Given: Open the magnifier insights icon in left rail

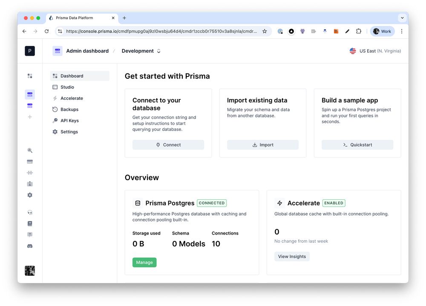Looking at the screenshot, I should (30, 150).
